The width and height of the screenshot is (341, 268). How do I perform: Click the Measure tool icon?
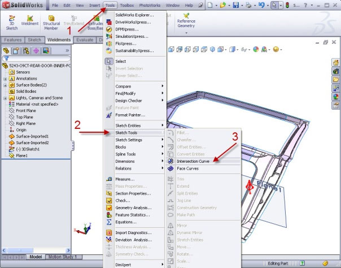[x=109, y=179]
